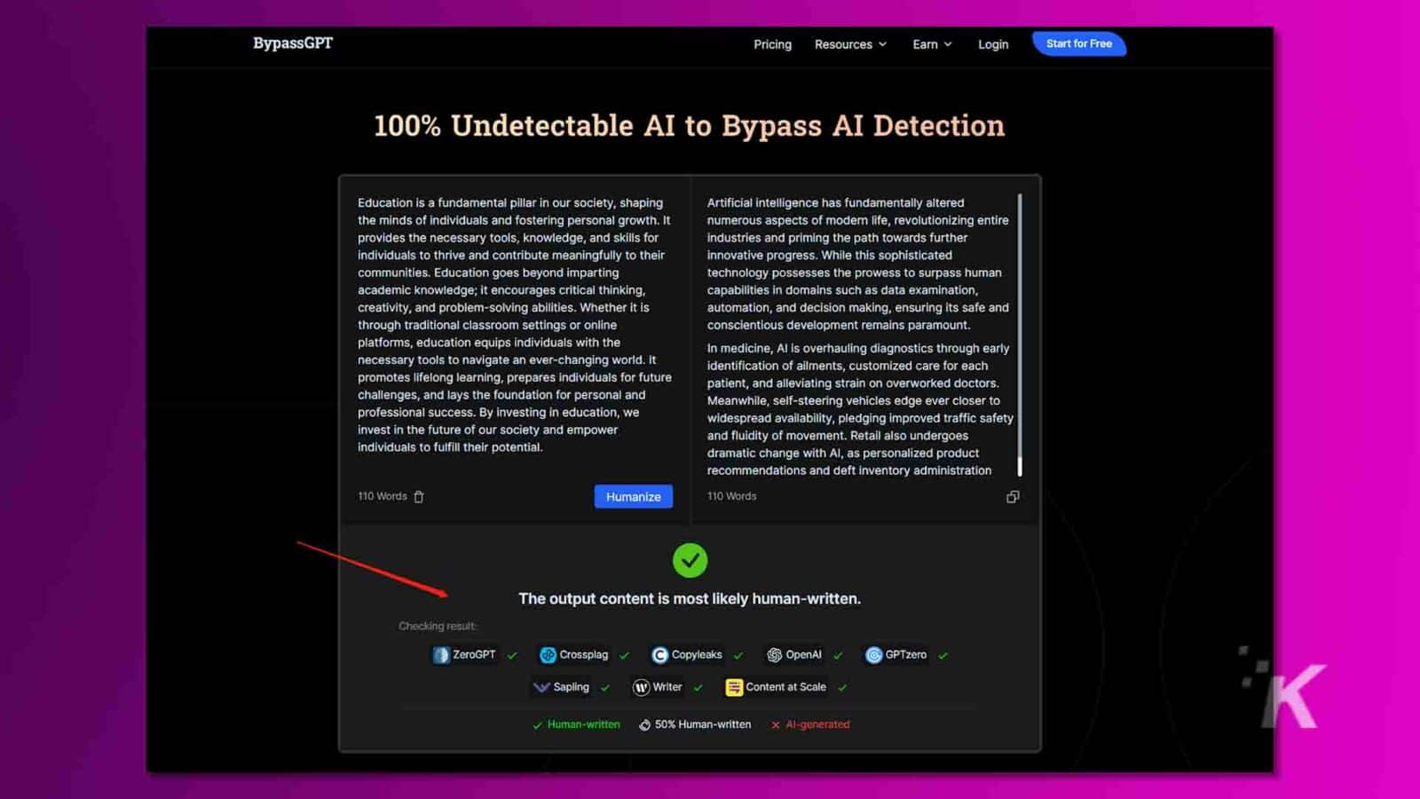
Task: Click the green success checkmark circle
Action: pyautogui.click(x=690, y=560)
